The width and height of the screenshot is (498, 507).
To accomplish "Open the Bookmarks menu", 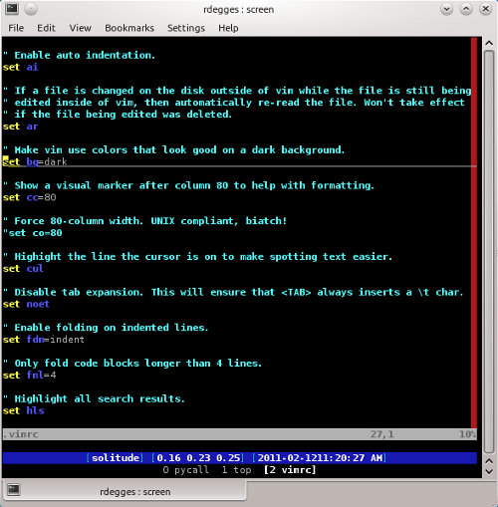I will pyautogui.click(x=129, y=28).
